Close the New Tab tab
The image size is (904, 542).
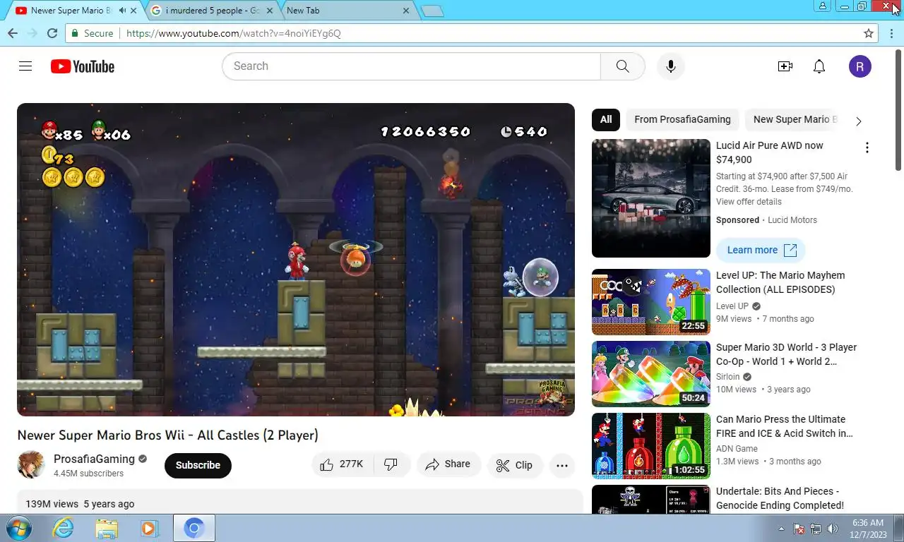406,11
